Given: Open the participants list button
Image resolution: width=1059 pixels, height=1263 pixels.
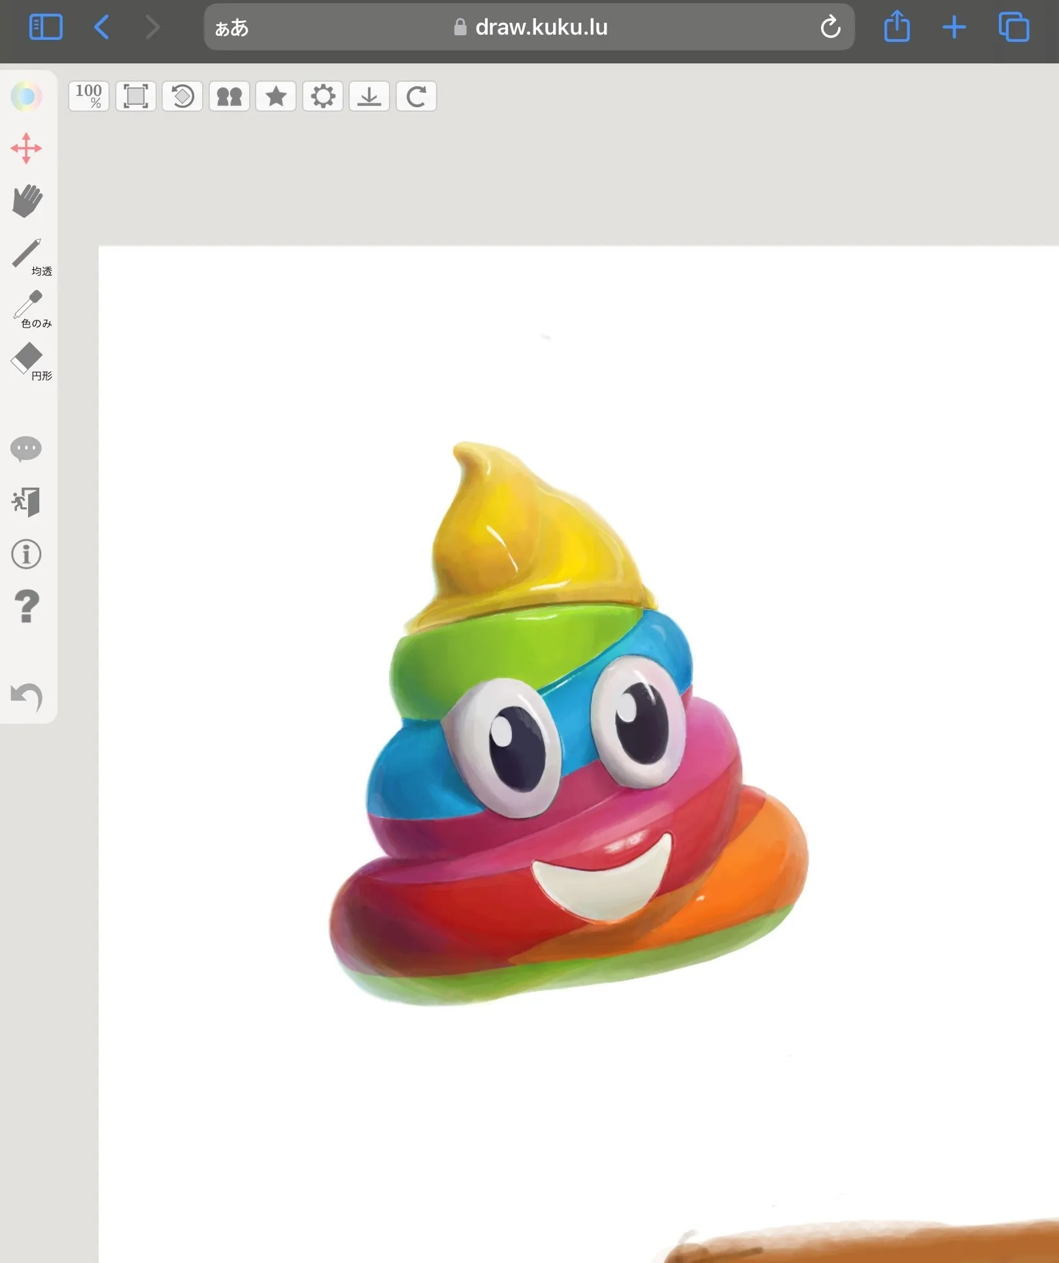Looking at the screenshot, I should [x=229, y=96].
